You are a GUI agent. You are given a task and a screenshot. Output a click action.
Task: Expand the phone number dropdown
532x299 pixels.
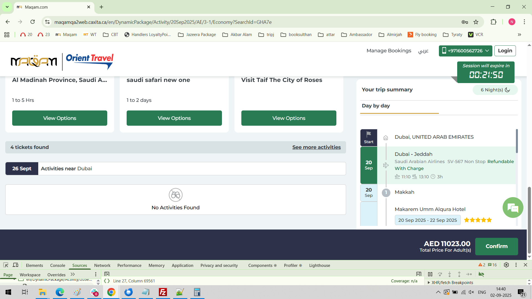point(487,51)
